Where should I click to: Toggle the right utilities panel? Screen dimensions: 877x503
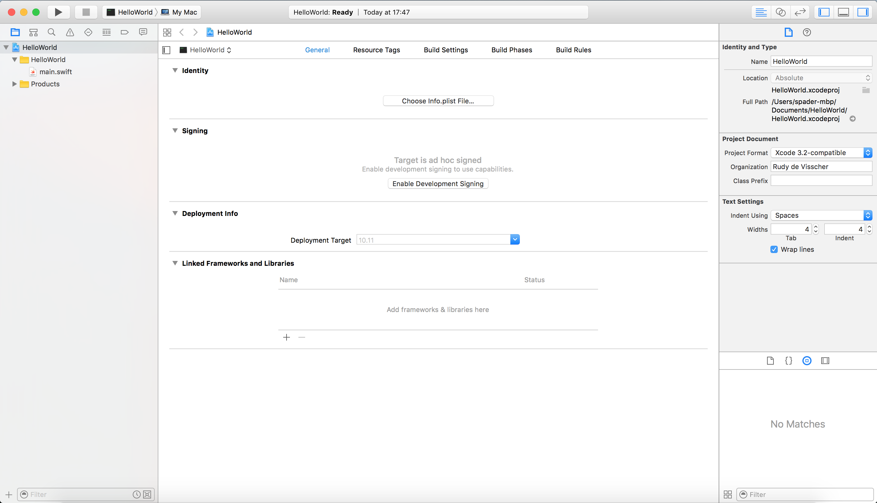coord(863,12)
